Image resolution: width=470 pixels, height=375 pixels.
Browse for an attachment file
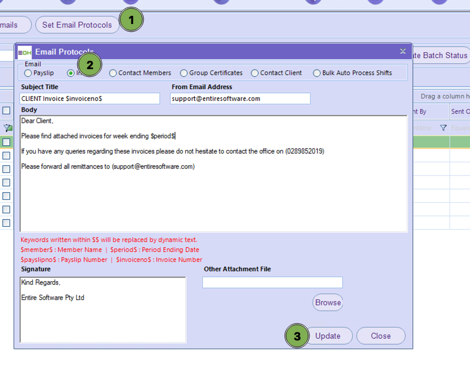328,302
